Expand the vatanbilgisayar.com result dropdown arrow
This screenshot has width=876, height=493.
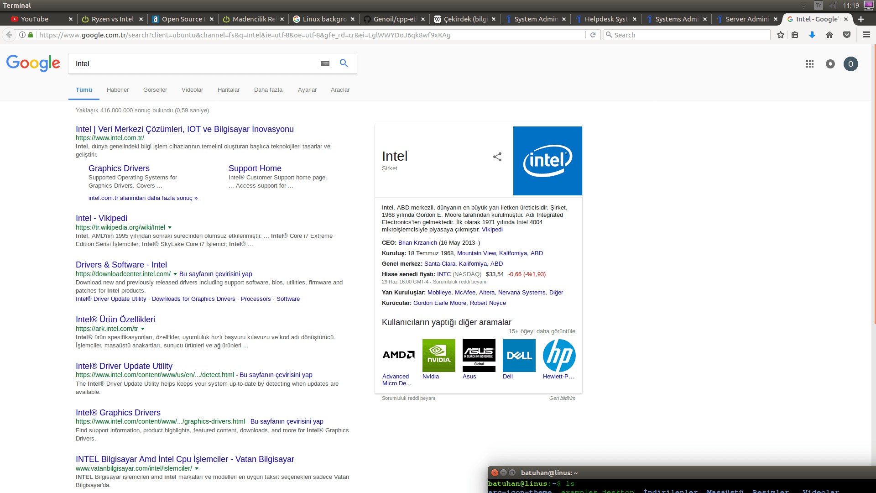(197, 468)
